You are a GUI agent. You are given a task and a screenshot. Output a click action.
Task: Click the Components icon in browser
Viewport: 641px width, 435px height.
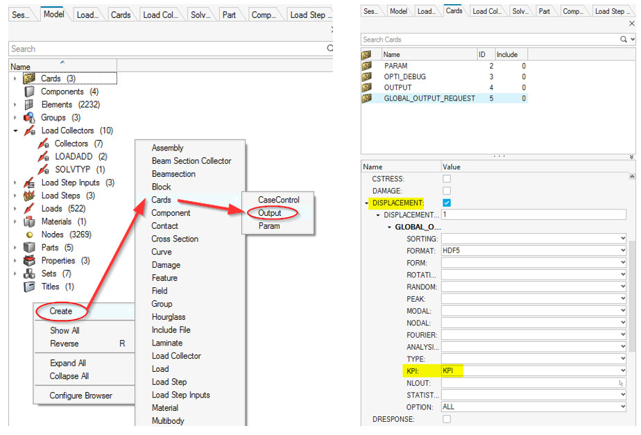pyautogui.click(x=29, y=92)
